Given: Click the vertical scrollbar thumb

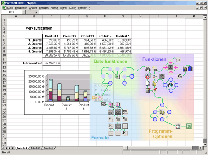Looking at the screenshot, I should point(205,141).
